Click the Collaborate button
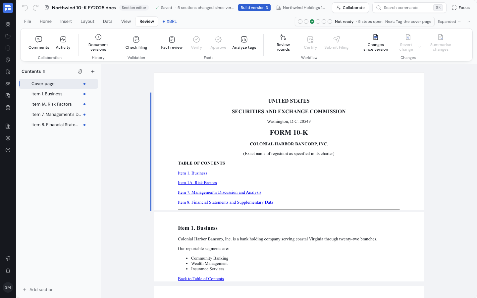The image size is (477, 298). (x=350, y=8)
